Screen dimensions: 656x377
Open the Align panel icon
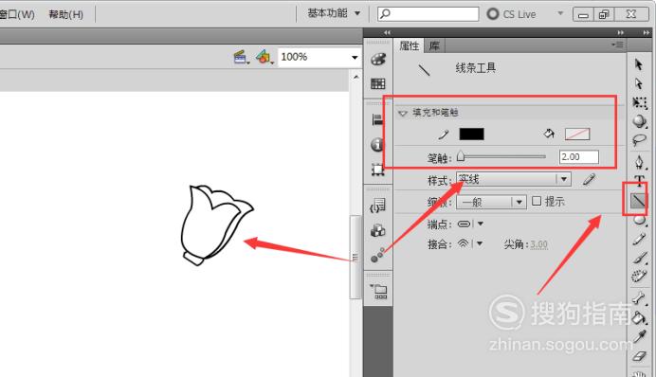click(377, 119)
